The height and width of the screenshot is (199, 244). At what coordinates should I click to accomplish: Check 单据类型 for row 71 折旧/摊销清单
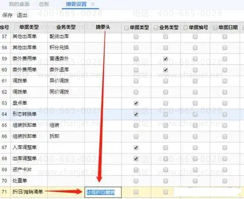136,192
